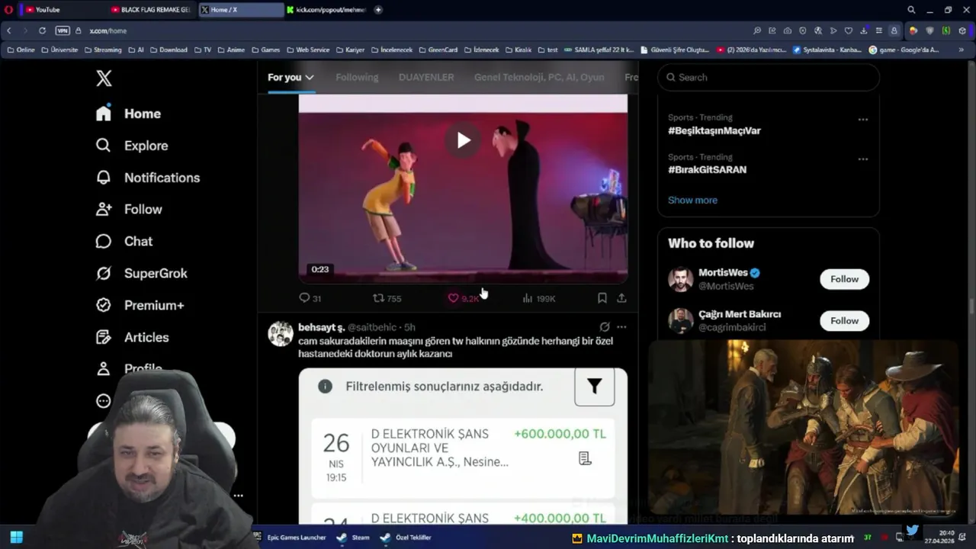
Task: Open the Streaming bookmarks folder
Action: tap(103, 50)
